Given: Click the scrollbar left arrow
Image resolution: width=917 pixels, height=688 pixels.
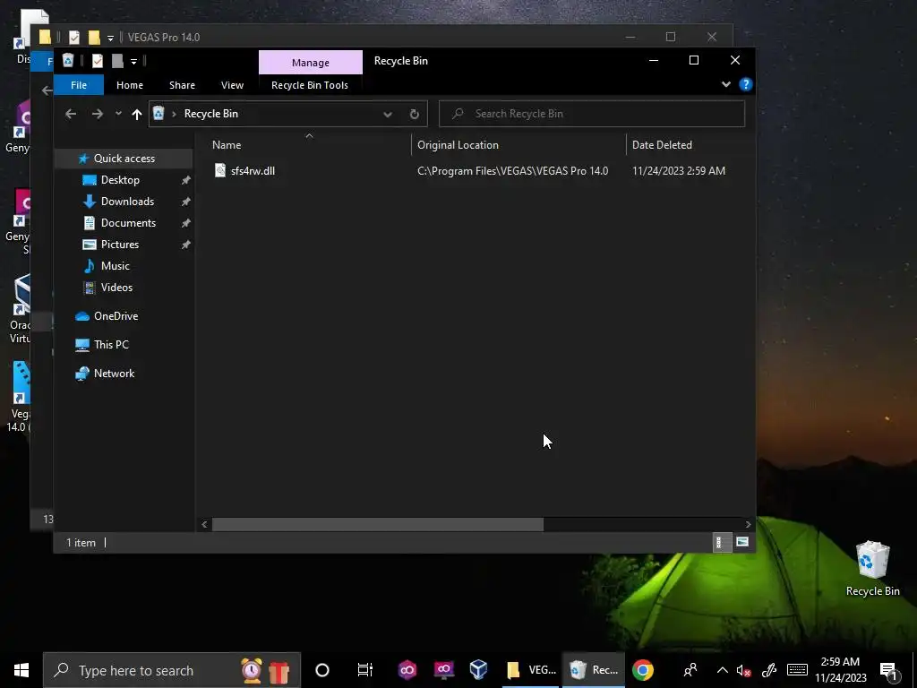Looking at the screenshot, I should coord(203,524).
